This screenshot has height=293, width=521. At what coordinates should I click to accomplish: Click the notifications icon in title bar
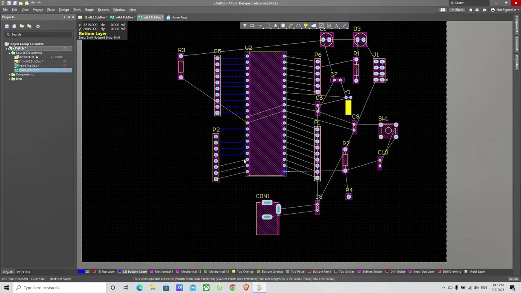[x=484, y=10]
